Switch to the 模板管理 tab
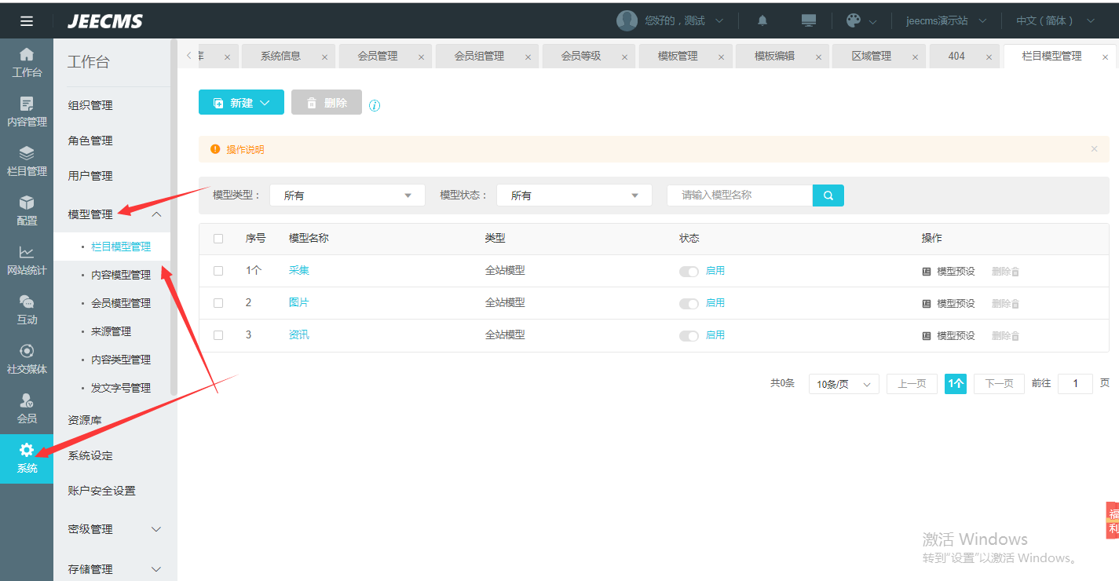 (677, 57)
